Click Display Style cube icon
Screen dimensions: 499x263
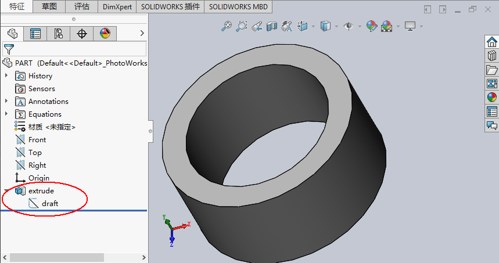coord(325,26)
